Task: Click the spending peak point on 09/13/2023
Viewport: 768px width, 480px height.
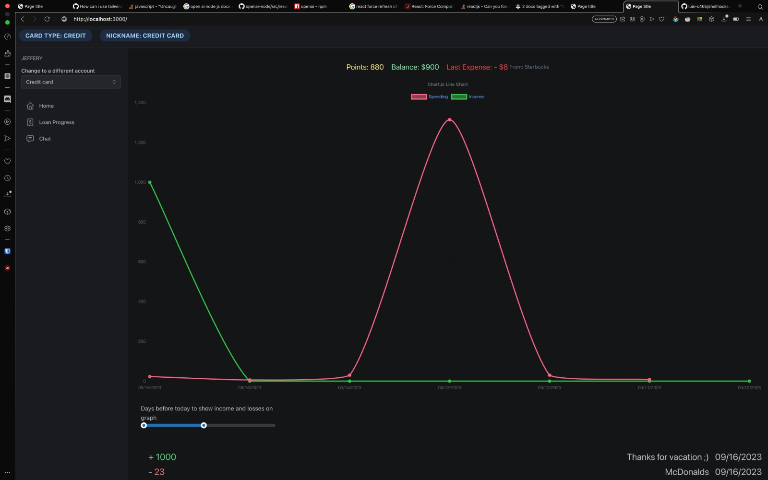Action: (x=449, y=120)
